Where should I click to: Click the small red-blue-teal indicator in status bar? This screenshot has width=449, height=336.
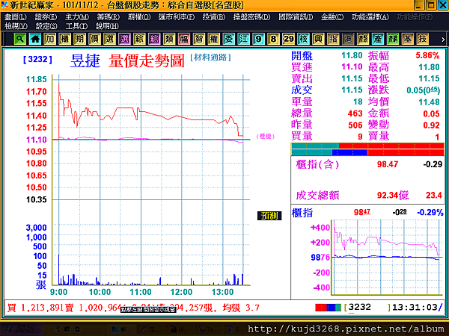[x=328, y=308]
